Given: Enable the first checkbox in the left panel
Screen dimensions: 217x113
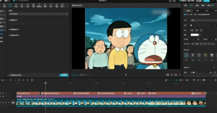Looking at the screenshot, I should point(9,20).
